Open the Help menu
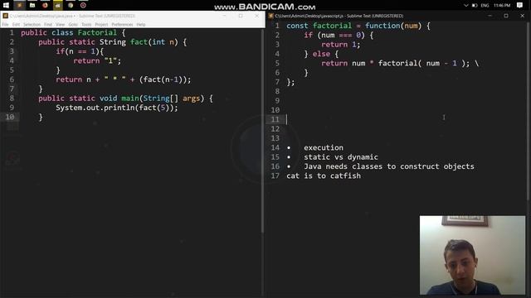This screenshot has height=298, width=531. (x=141, y=24)
